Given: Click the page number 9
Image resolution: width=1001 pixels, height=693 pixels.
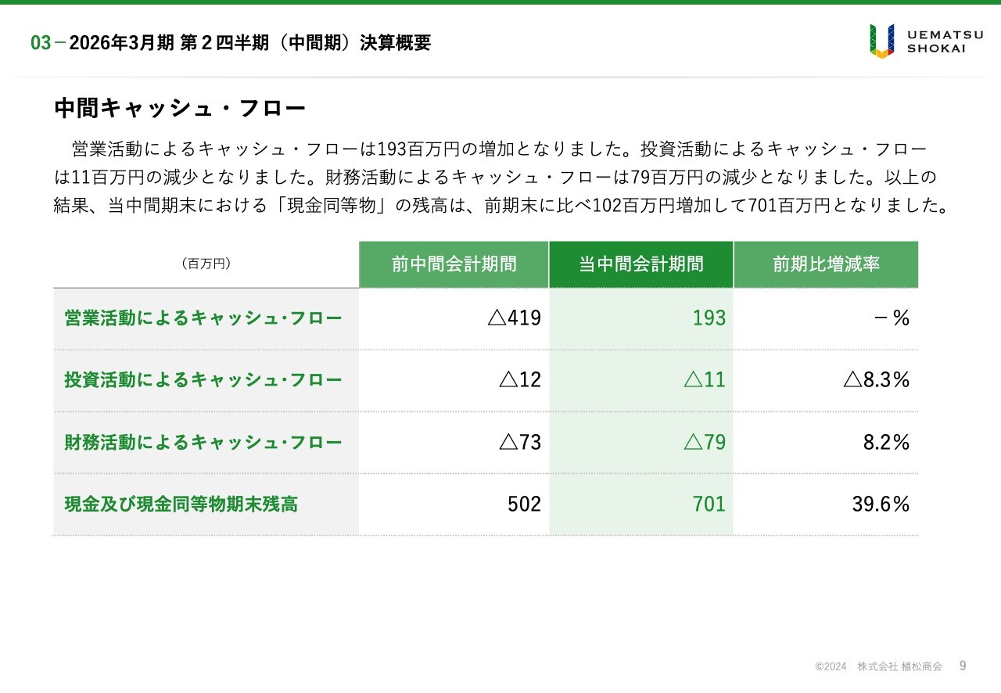Looking at the screenshot, I should point(963,666).
